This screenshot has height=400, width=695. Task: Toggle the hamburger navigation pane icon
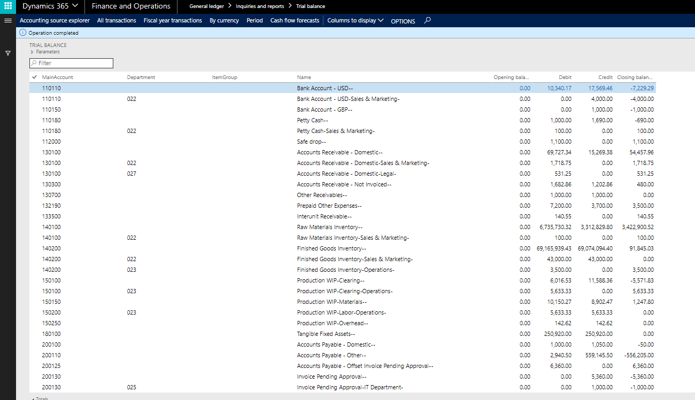point(8,20)
